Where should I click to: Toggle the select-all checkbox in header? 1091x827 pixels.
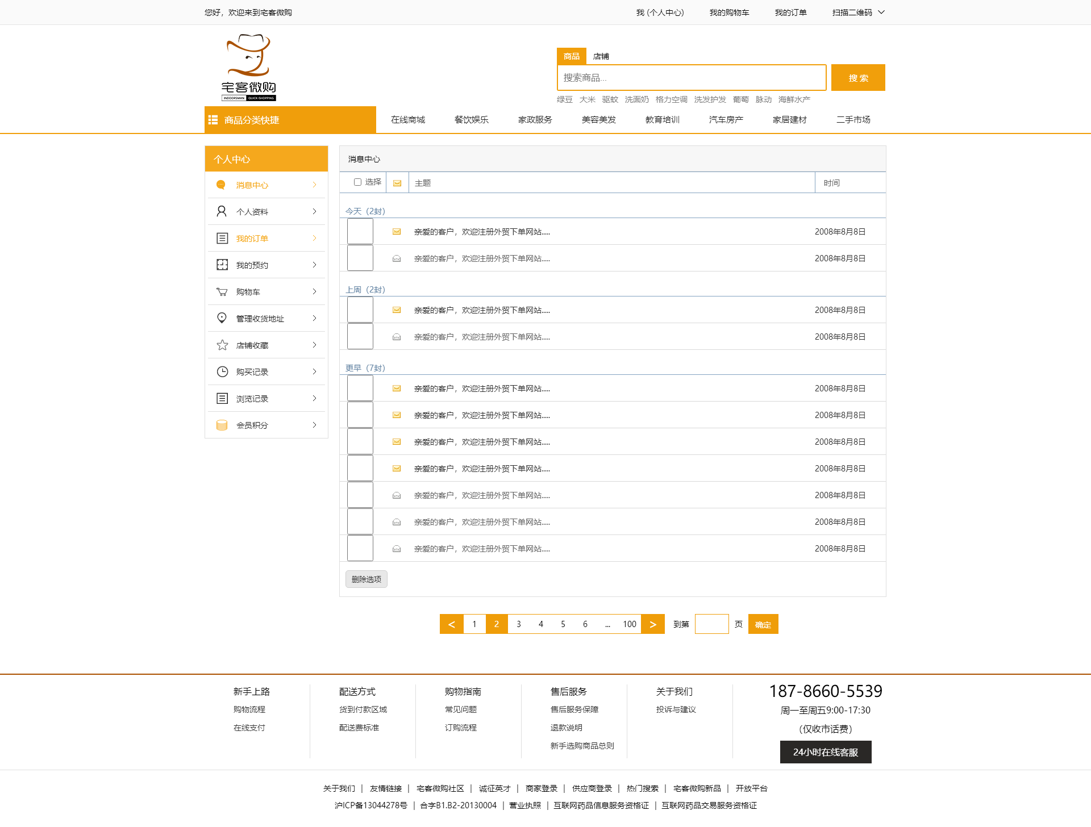coord(357,182)
